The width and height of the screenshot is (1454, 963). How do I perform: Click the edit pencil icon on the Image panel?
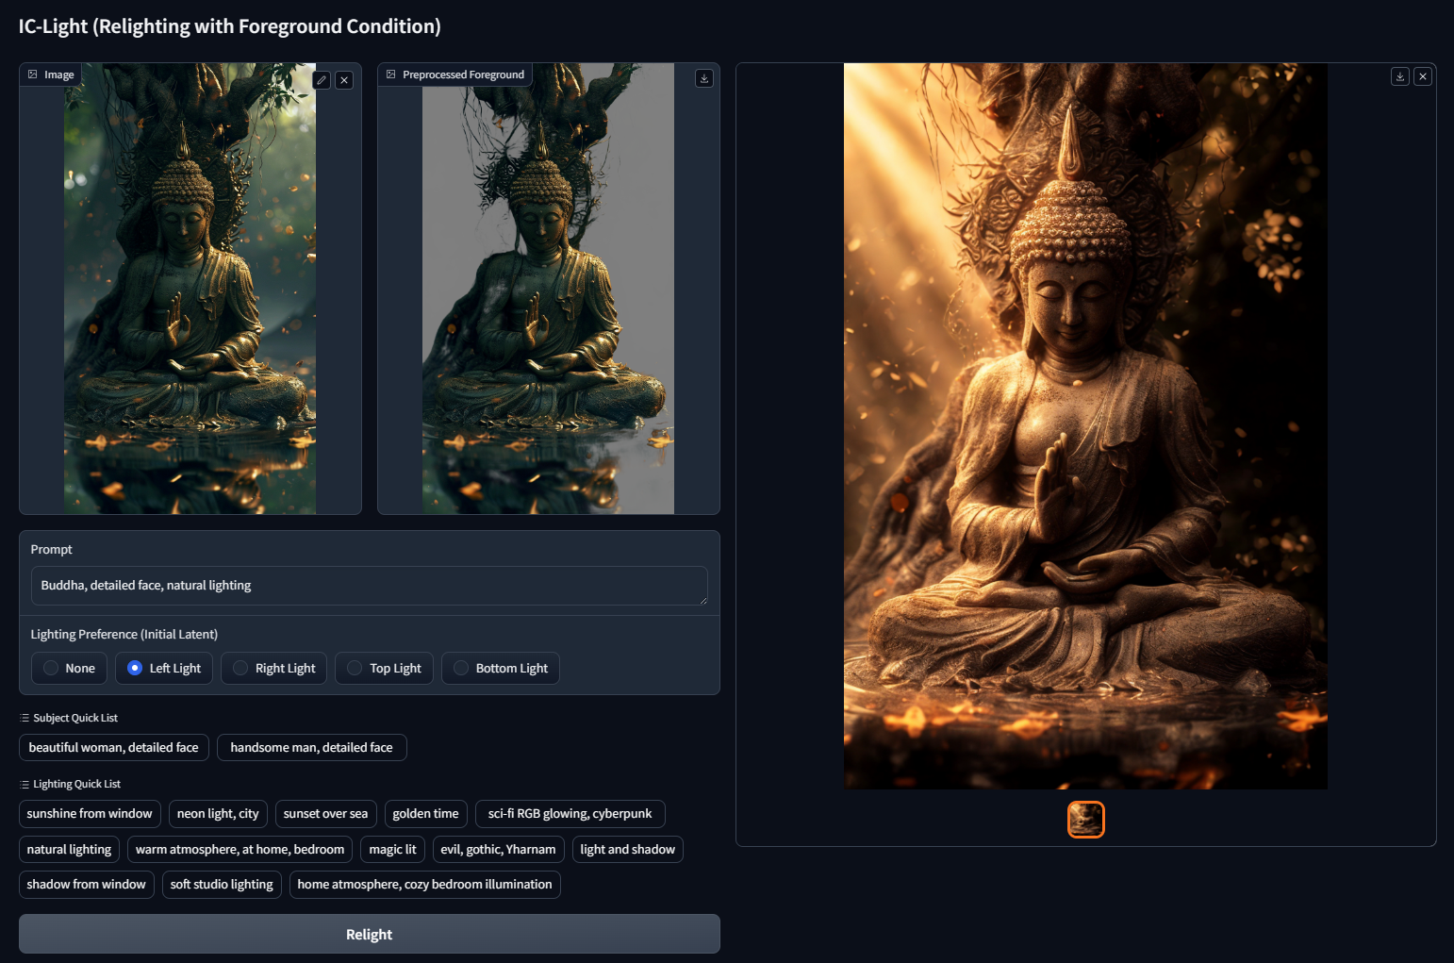pyautogui.click(x=322, y=80)
